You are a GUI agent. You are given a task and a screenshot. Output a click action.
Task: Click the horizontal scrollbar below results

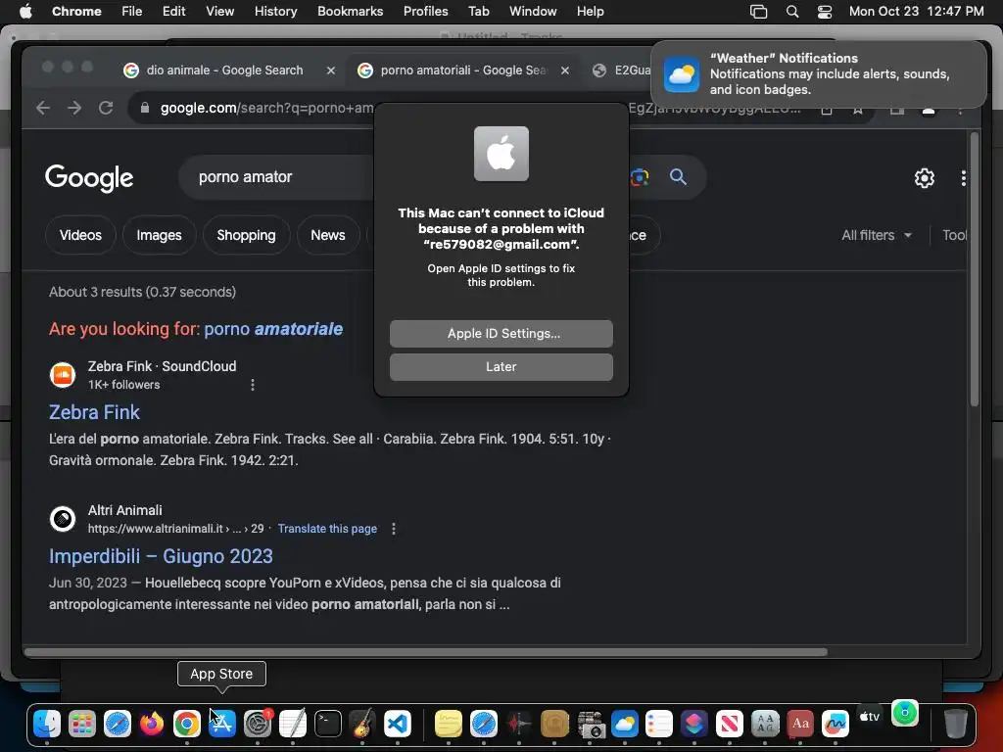tap(425, 652)
